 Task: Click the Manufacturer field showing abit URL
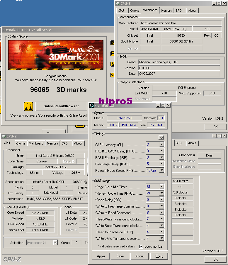[181, 23]
